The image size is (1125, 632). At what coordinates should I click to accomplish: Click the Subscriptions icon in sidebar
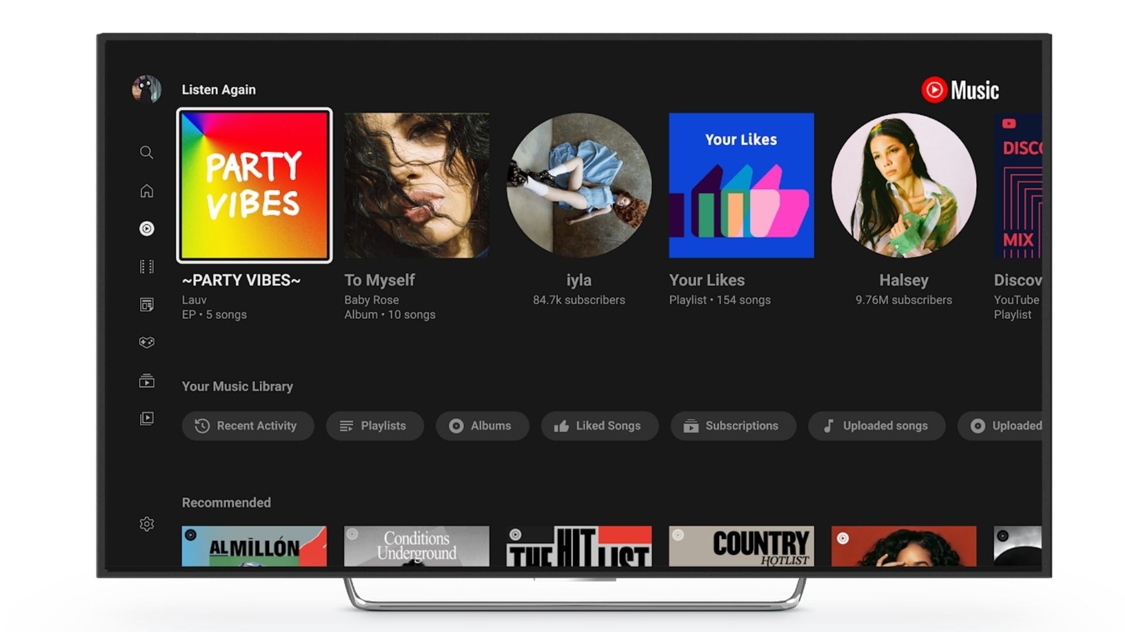tap(147, 380)
